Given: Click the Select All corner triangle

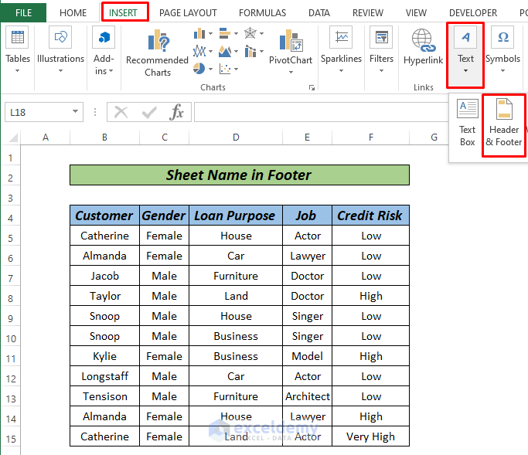Looking at the screenshot, I should (x=13, y=138).
